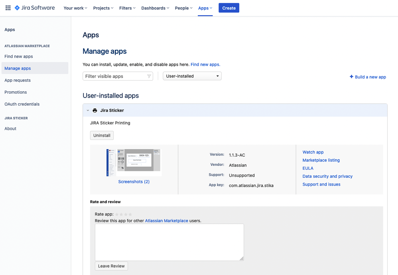Viewport: 398px width, 275px height.
Task: Click Build a new app link
Action: pos(370,77)
